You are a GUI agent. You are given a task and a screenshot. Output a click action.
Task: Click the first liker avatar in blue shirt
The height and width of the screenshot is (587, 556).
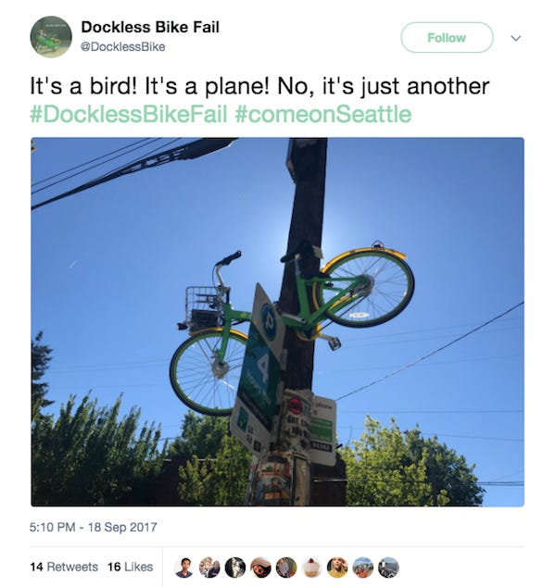[184, 568]
